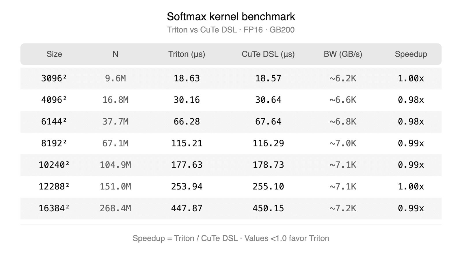Click the Softmax kernel benchmark title

231,17
